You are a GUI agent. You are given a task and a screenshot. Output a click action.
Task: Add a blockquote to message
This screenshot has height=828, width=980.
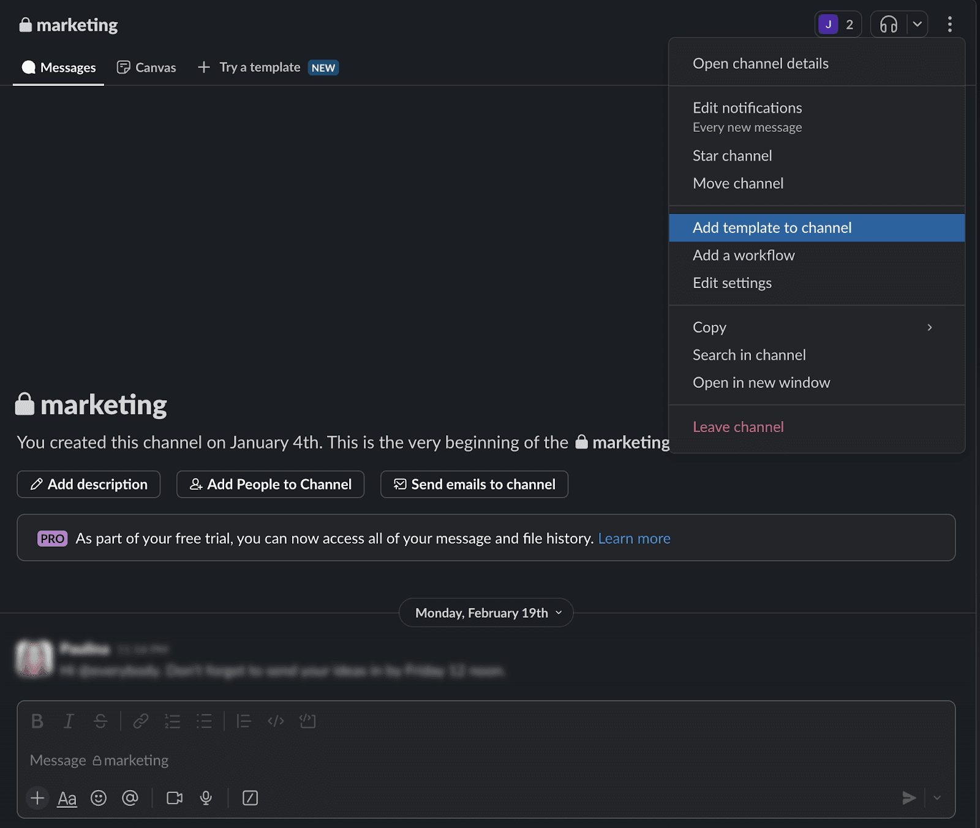click(244, 721)
